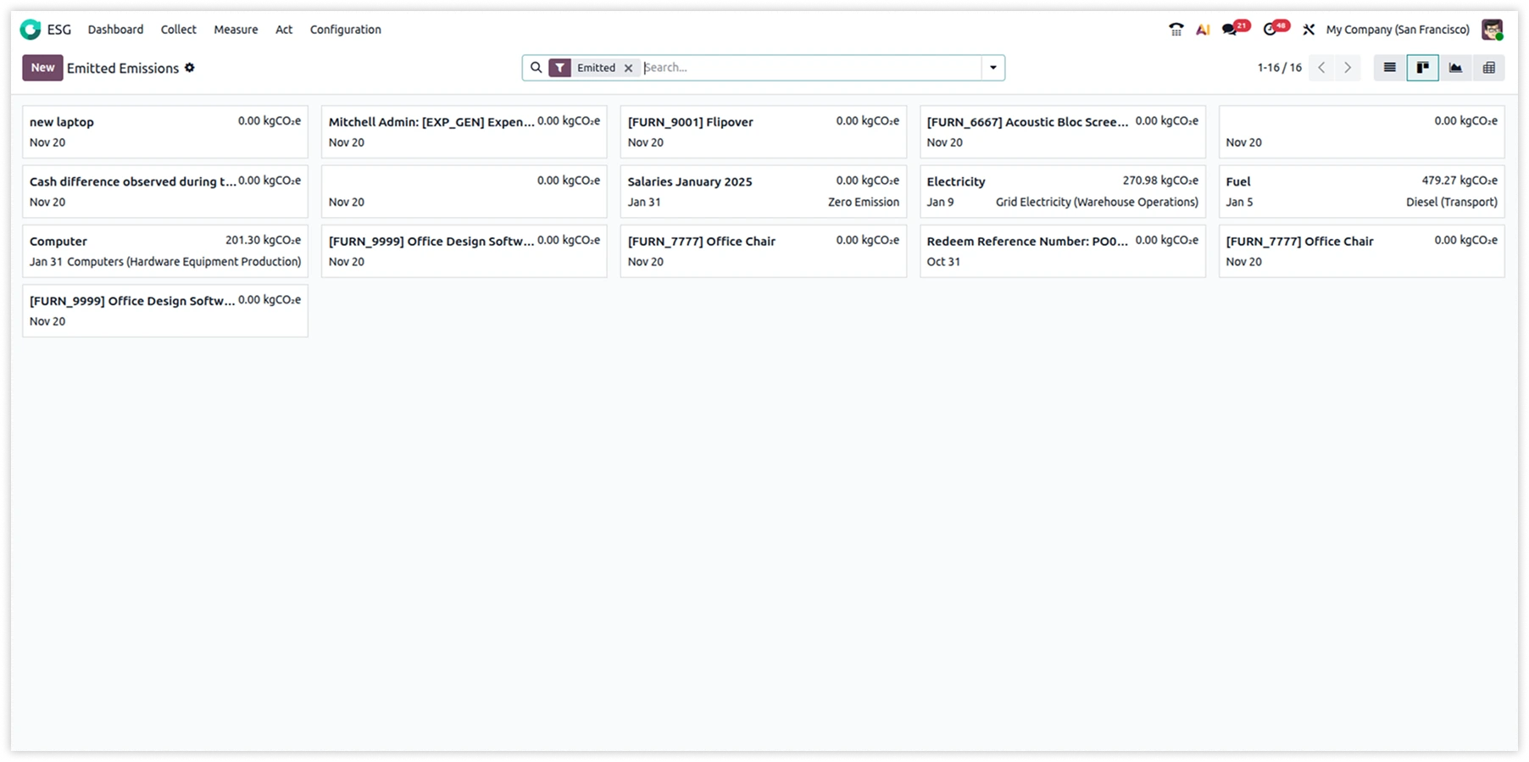Switch to list view
The height and width of the screenshot is (762, 1529).
click(x=1389, y=68)
